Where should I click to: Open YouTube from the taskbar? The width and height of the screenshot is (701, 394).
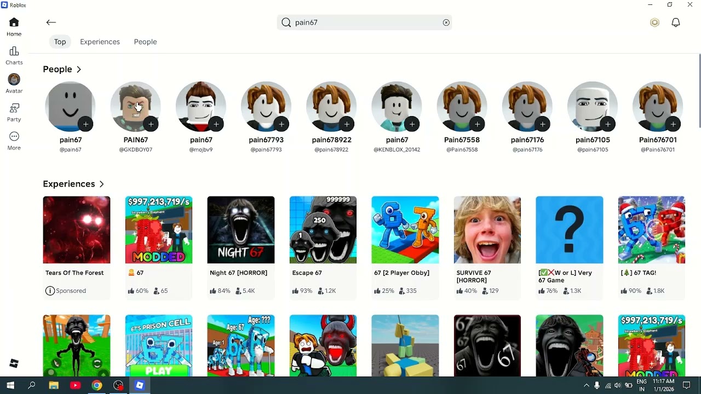[75, 385]
